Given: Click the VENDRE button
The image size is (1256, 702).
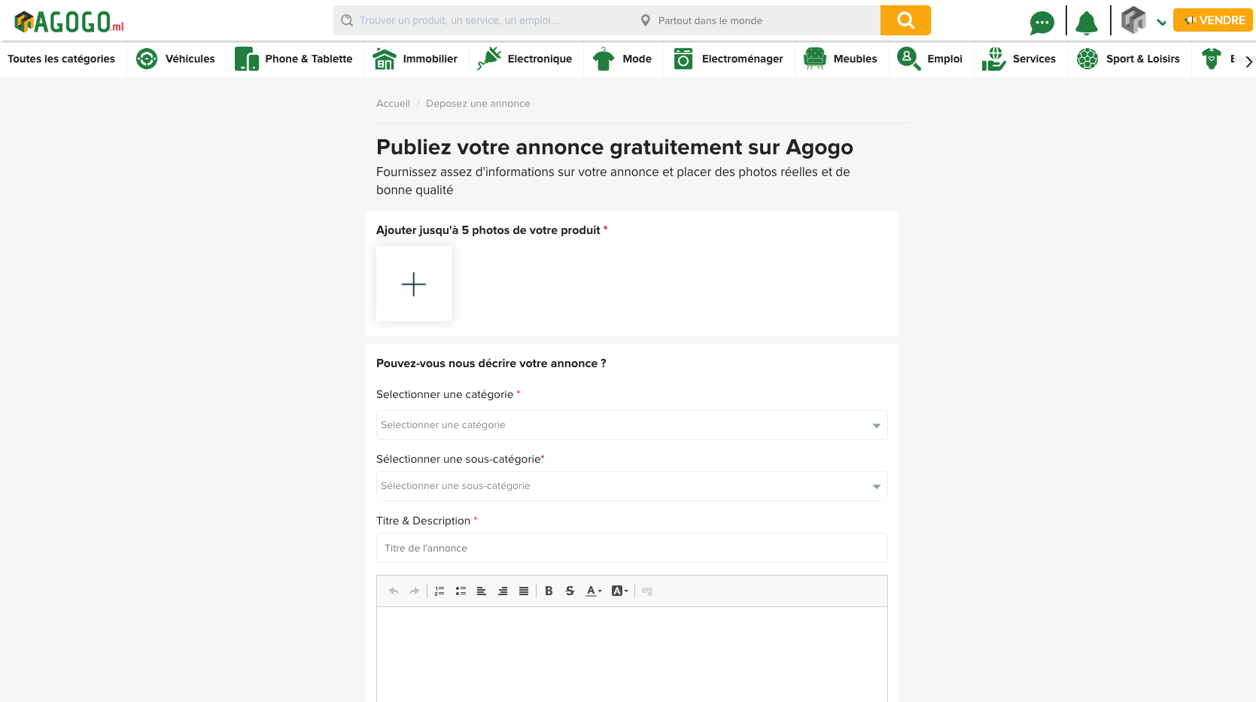Looking at the screenshot, I should coord(1212,20).
